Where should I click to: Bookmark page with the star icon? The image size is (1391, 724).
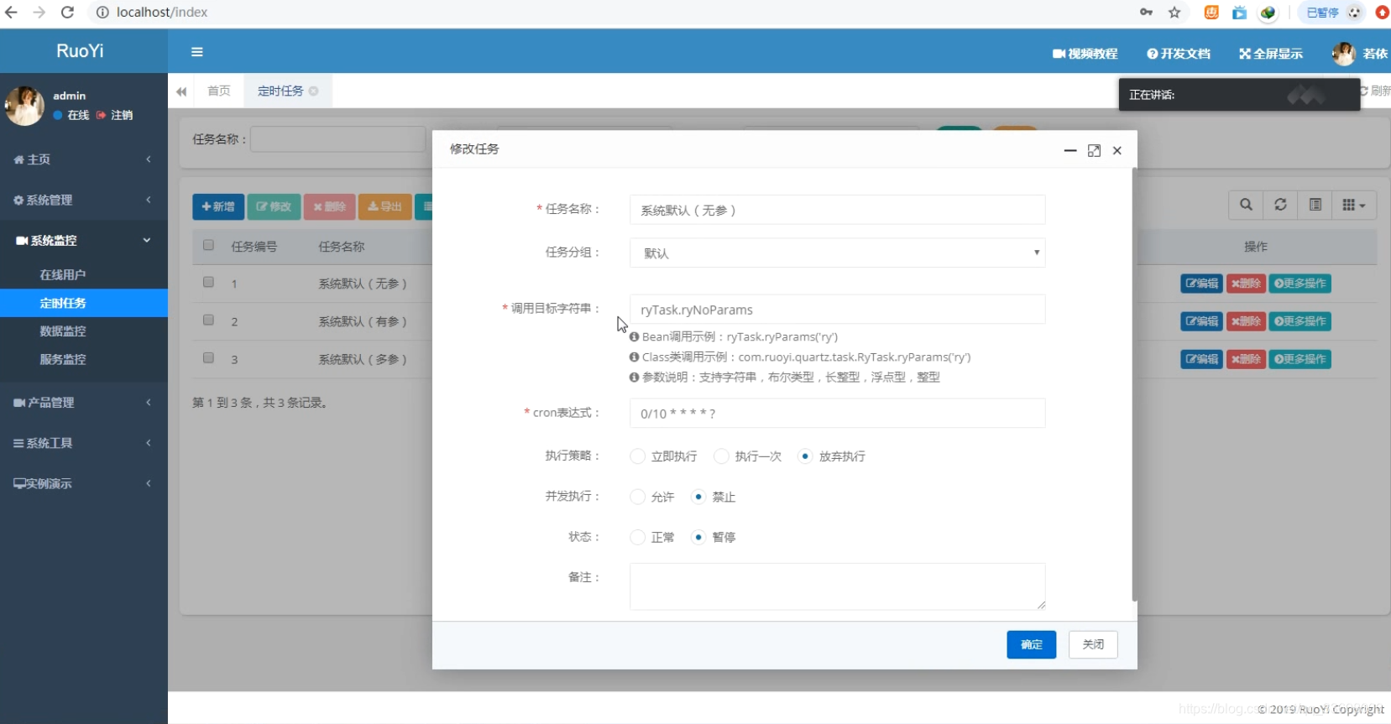pyautogui.click(x=1174, y=12)
